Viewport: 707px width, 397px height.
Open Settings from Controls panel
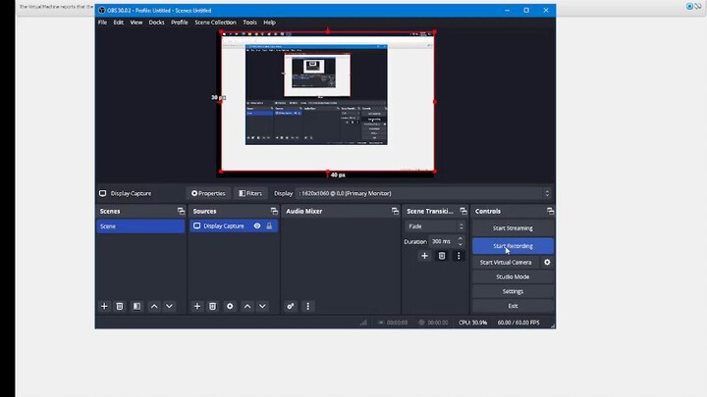point(513,291)
